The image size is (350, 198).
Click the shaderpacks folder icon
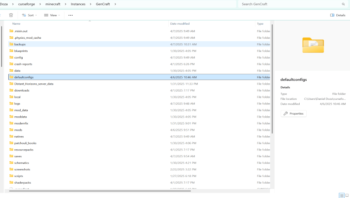pyautogui.click(x=12, y=183)
